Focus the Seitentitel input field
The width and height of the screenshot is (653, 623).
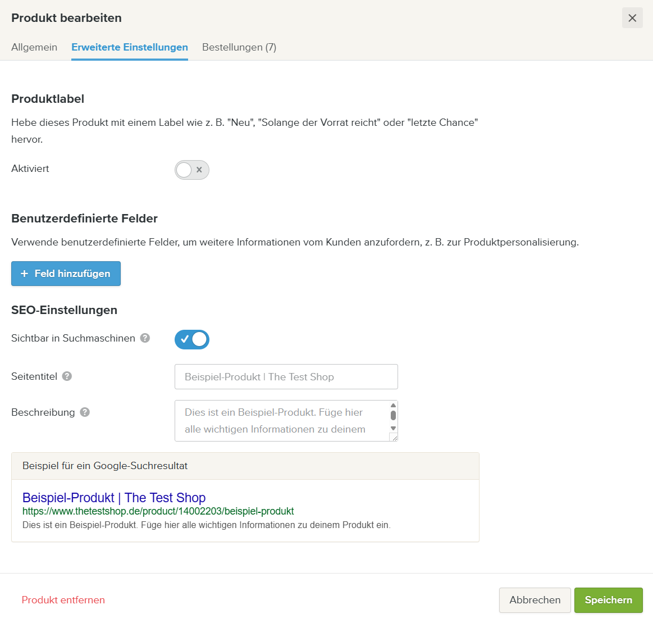tap(286, 377)
